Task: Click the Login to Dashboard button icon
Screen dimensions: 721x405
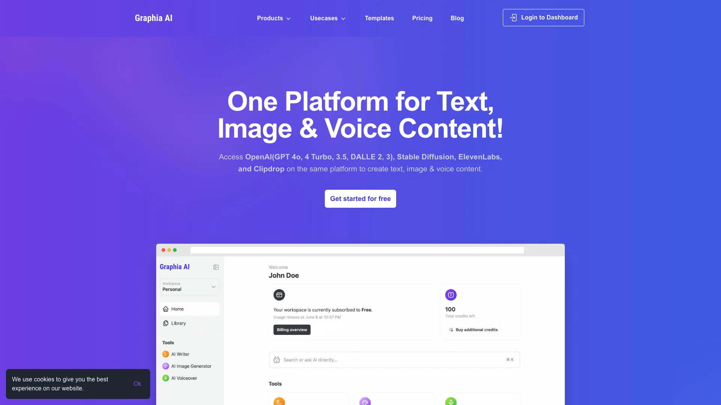Action: (x=514, y=17)
